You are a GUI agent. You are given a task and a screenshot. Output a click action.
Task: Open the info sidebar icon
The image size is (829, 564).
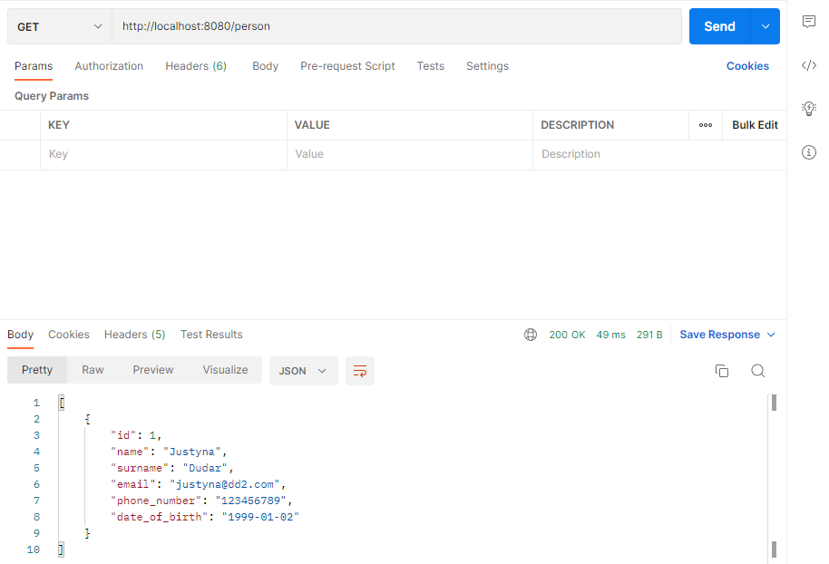(x=808, y=151)
